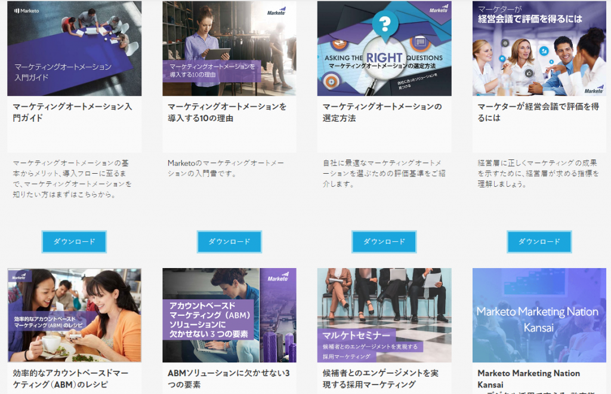Click the title ABMソリューションに欠かせない3つの要素
The height and width of the screenshot is (394, 611).
pyautogui.click(x=229, y=379)
